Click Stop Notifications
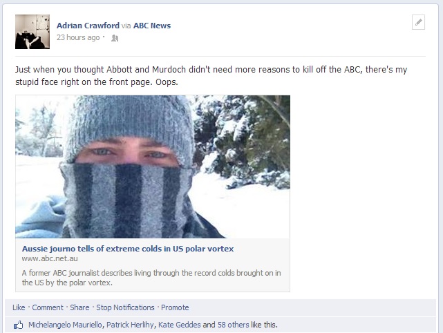443x333 pixels. click(125, 307)
